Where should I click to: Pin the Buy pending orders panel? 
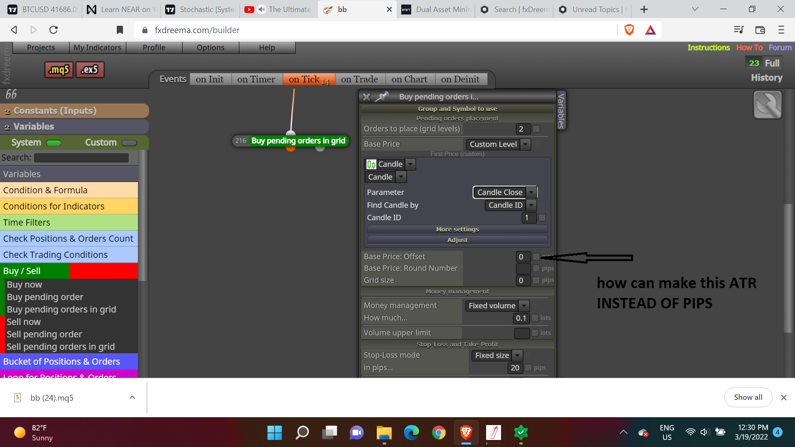pyautogui.click(x=381, y=96)
